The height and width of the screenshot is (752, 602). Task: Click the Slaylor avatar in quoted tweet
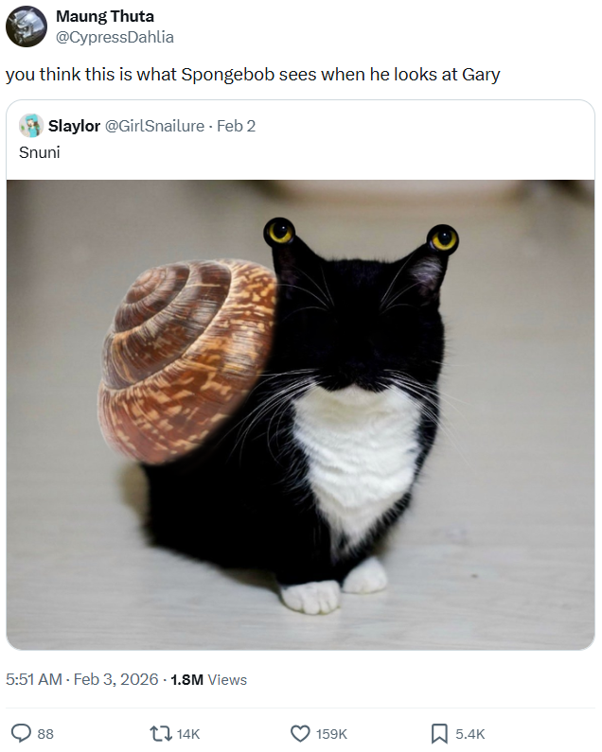click(x=31, y=126)
